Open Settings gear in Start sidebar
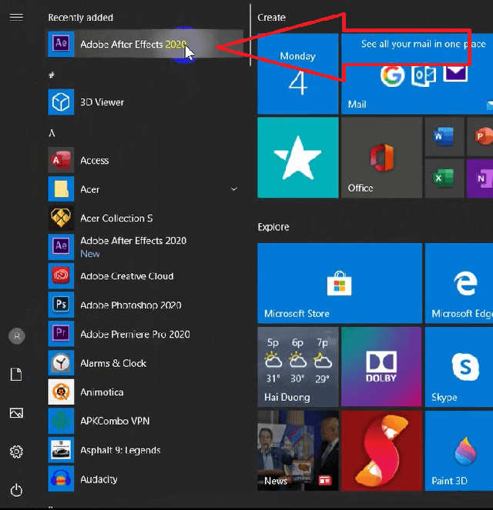The height and width of the screenshot is (510, 493). pyautogui.click(x=16, y=452)
